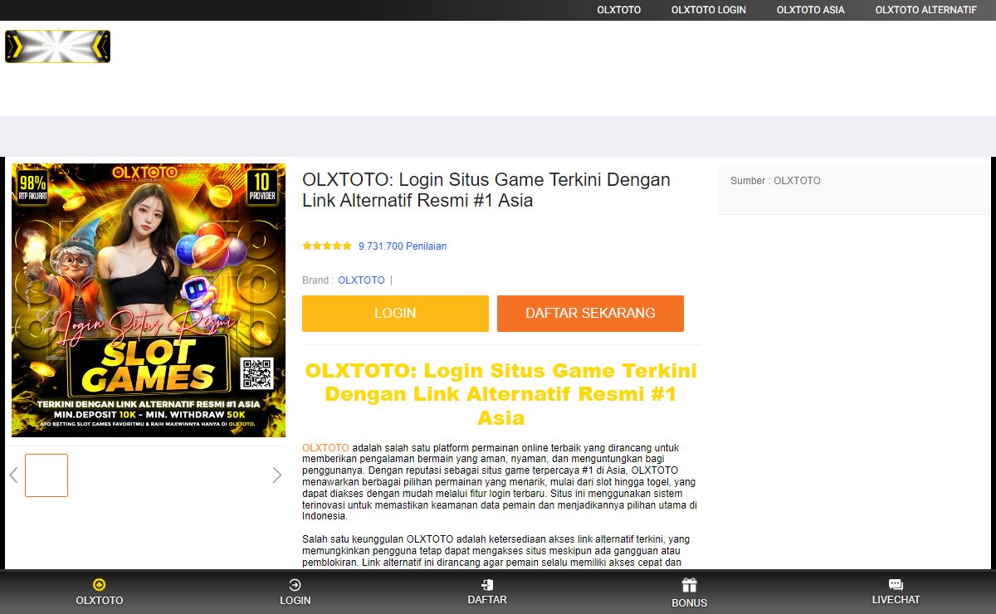
Task: Click the 'Sumber : OLXTOTO' text in the sidebar
Action: (x=775, y=181)
